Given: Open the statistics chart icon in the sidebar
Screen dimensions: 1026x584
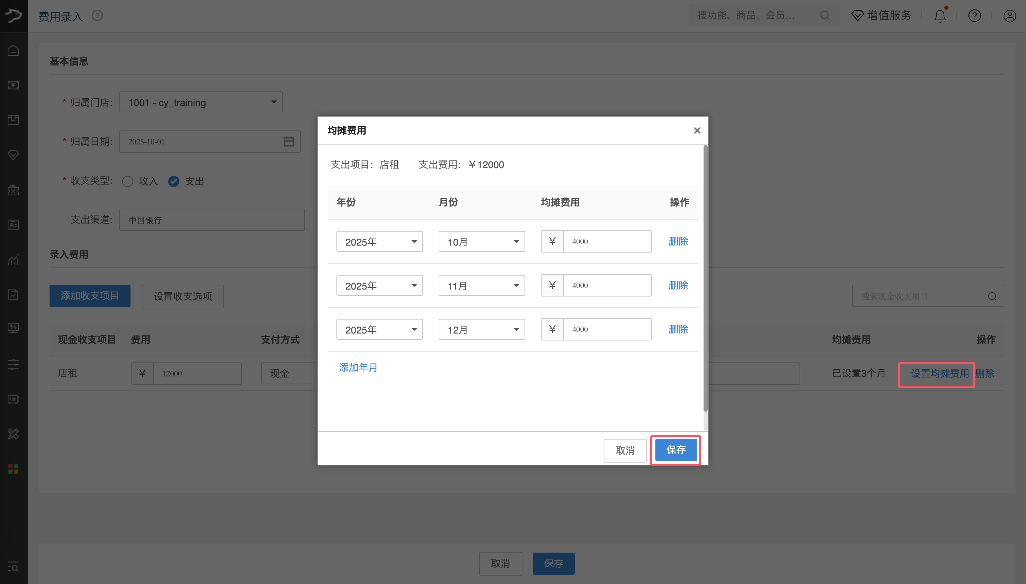Looking at the screenshot, I should (x=13, y=260).
